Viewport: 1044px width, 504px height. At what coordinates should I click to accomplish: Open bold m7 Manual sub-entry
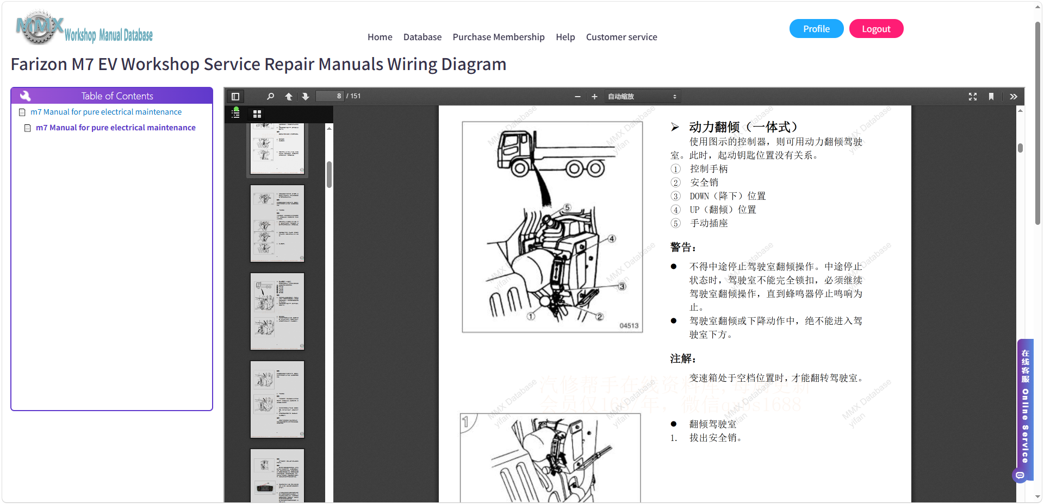point(116,128)
